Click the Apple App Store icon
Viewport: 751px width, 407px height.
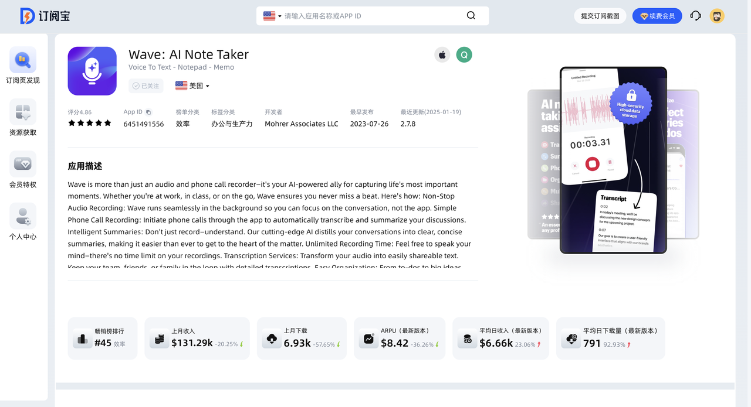442,55
